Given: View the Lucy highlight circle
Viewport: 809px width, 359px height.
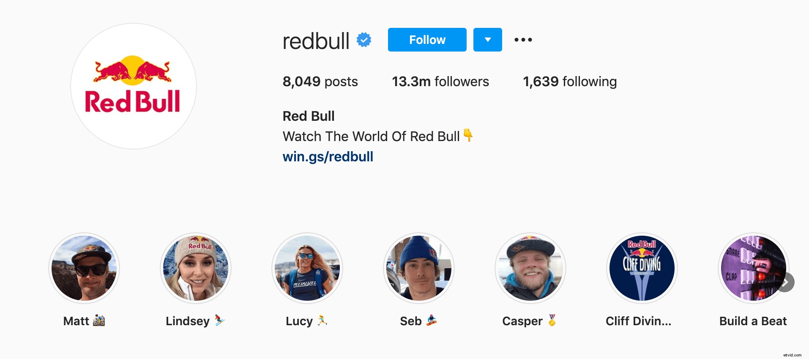Looking at the screenshot, I should (x=307, y=268).
